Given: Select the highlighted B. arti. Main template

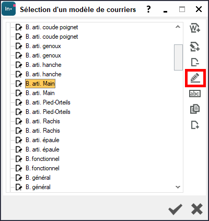Looking at the screenshot, I should pos(40,84).
